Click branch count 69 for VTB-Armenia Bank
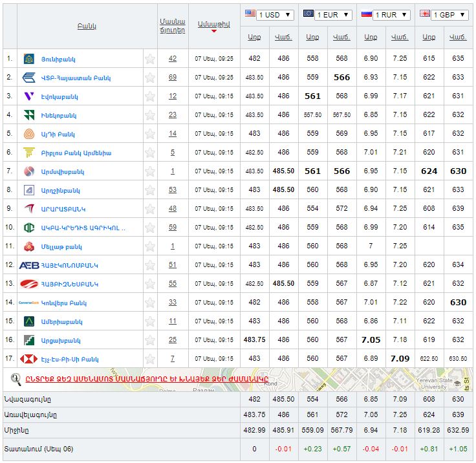476x463 pixels. pyautogui.click(x=172, y=78)
